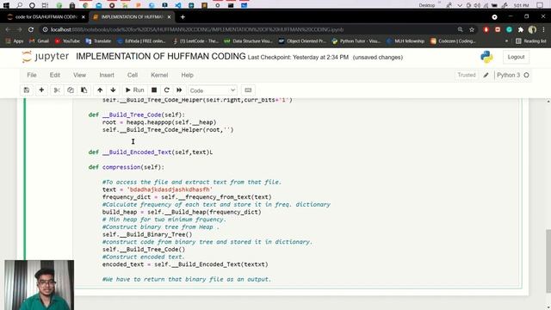Viewport: 551px width, 310px height.
Task: Open the Chrome tab search dropdown arrow
Action: click(x=494, y=17)
